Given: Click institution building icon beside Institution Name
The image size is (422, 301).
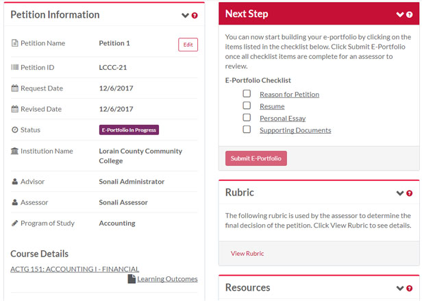Looking at the screenshot, I should point(15,151).
